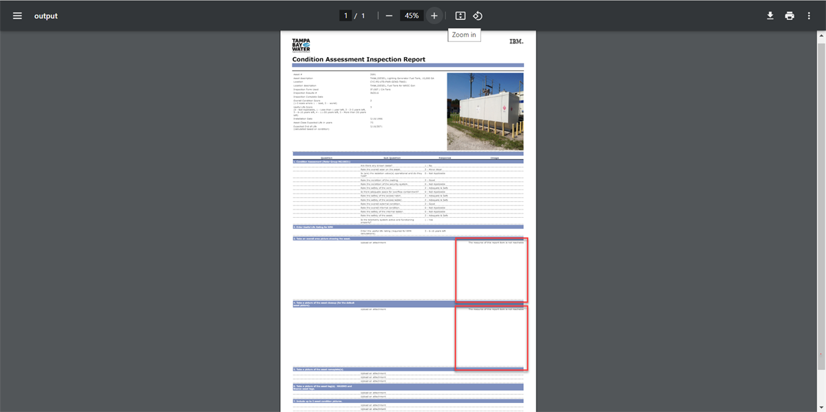The width and height of the screenshot is (826, 412).
Task: Rotate the document counterclockwise
Action: (x=478, y=16)
